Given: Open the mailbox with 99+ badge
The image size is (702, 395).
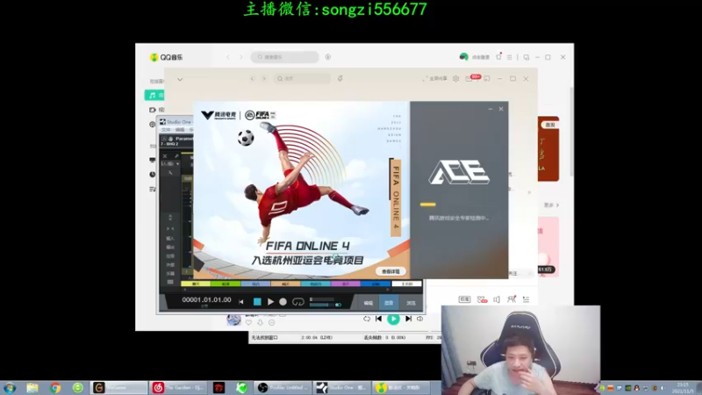Looking at the screenshot, I should (472, 78).
